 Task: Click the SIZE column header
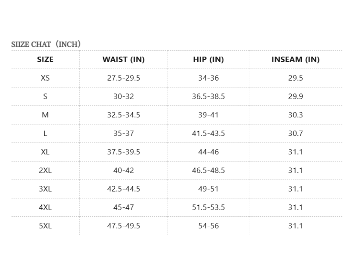click(45, 60)
